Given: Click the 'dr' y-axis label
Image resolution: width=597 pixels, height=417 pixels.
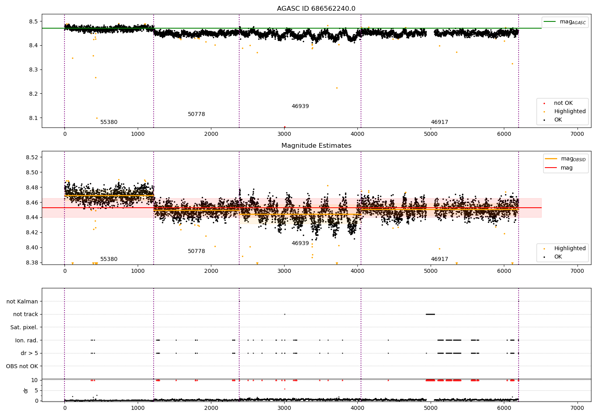Looking at the screenshot, I should click(x=26, y=390).
